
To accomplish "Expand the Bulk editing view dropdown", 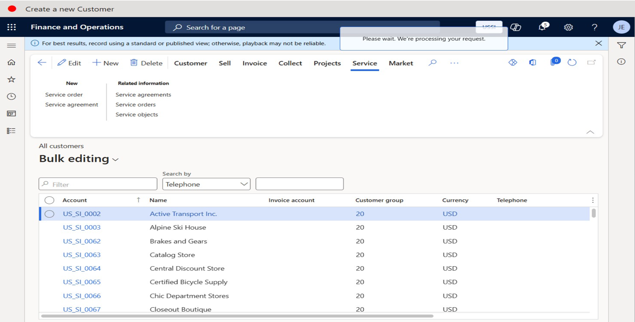I will (x=115, y=160).
